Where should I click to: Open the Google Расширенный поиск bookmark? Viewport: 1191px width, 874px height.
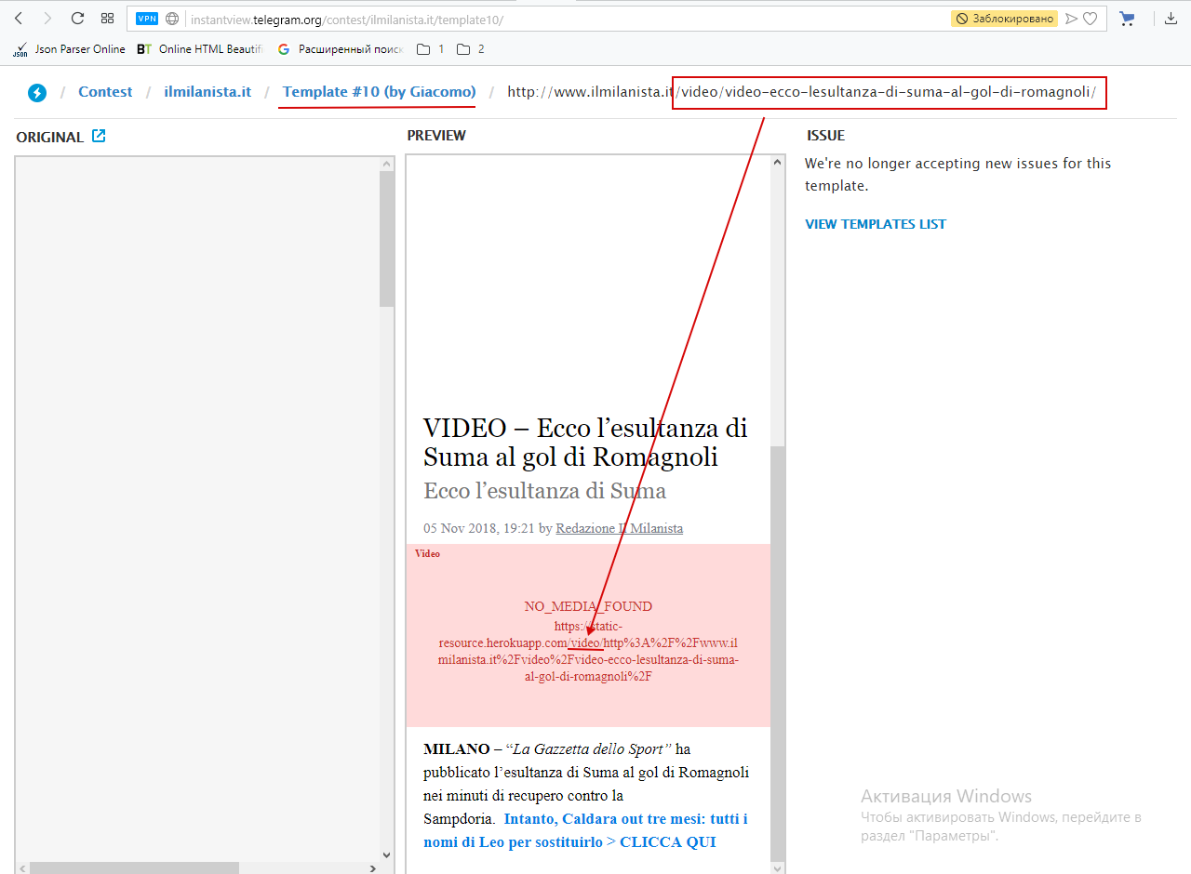(x=341, y=49)
